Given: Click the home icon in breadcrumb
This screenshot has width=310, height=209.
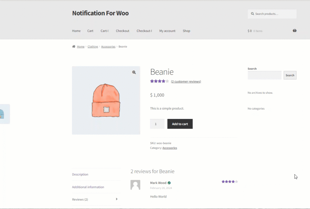Looking at the screenshot, I should pos(74,46).
